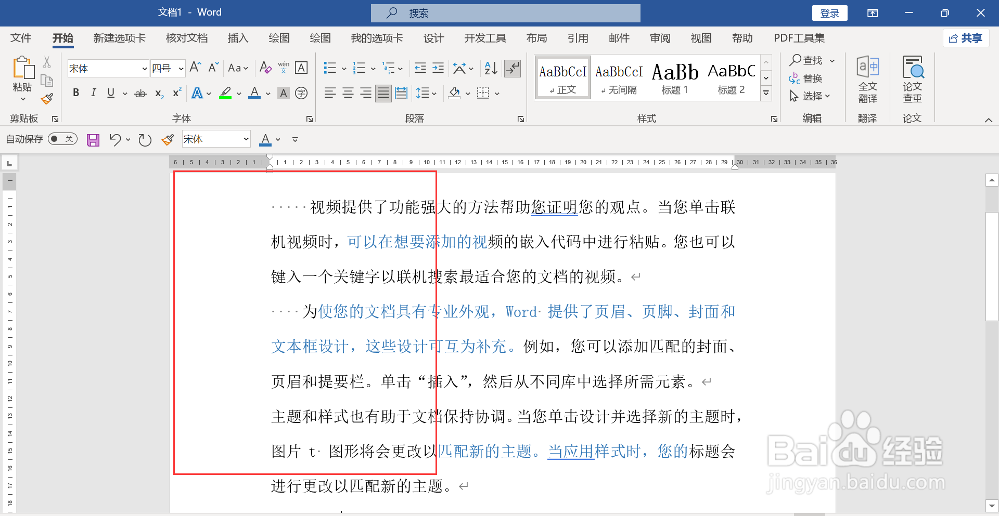Click the 共享 Share button
Image resolution: width=999 pixels, height=516 pixels.
(966, 38)
